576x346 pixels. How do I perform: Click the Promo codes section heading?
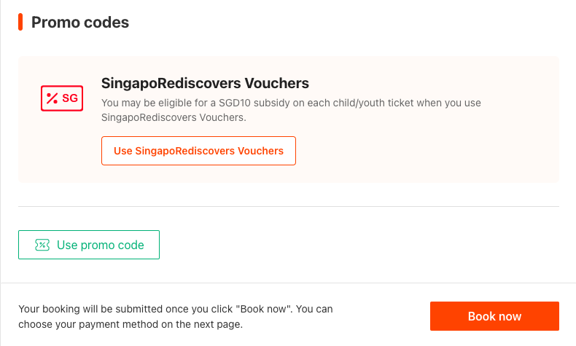tap(80, 23)
